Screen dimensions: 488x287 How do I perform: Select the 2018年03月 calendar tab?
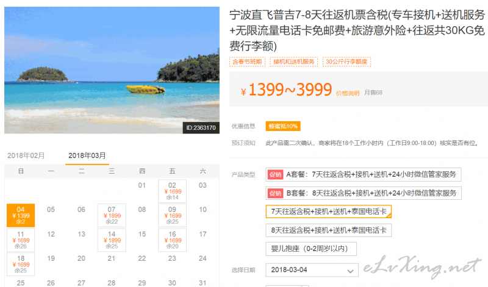(87, 155)
